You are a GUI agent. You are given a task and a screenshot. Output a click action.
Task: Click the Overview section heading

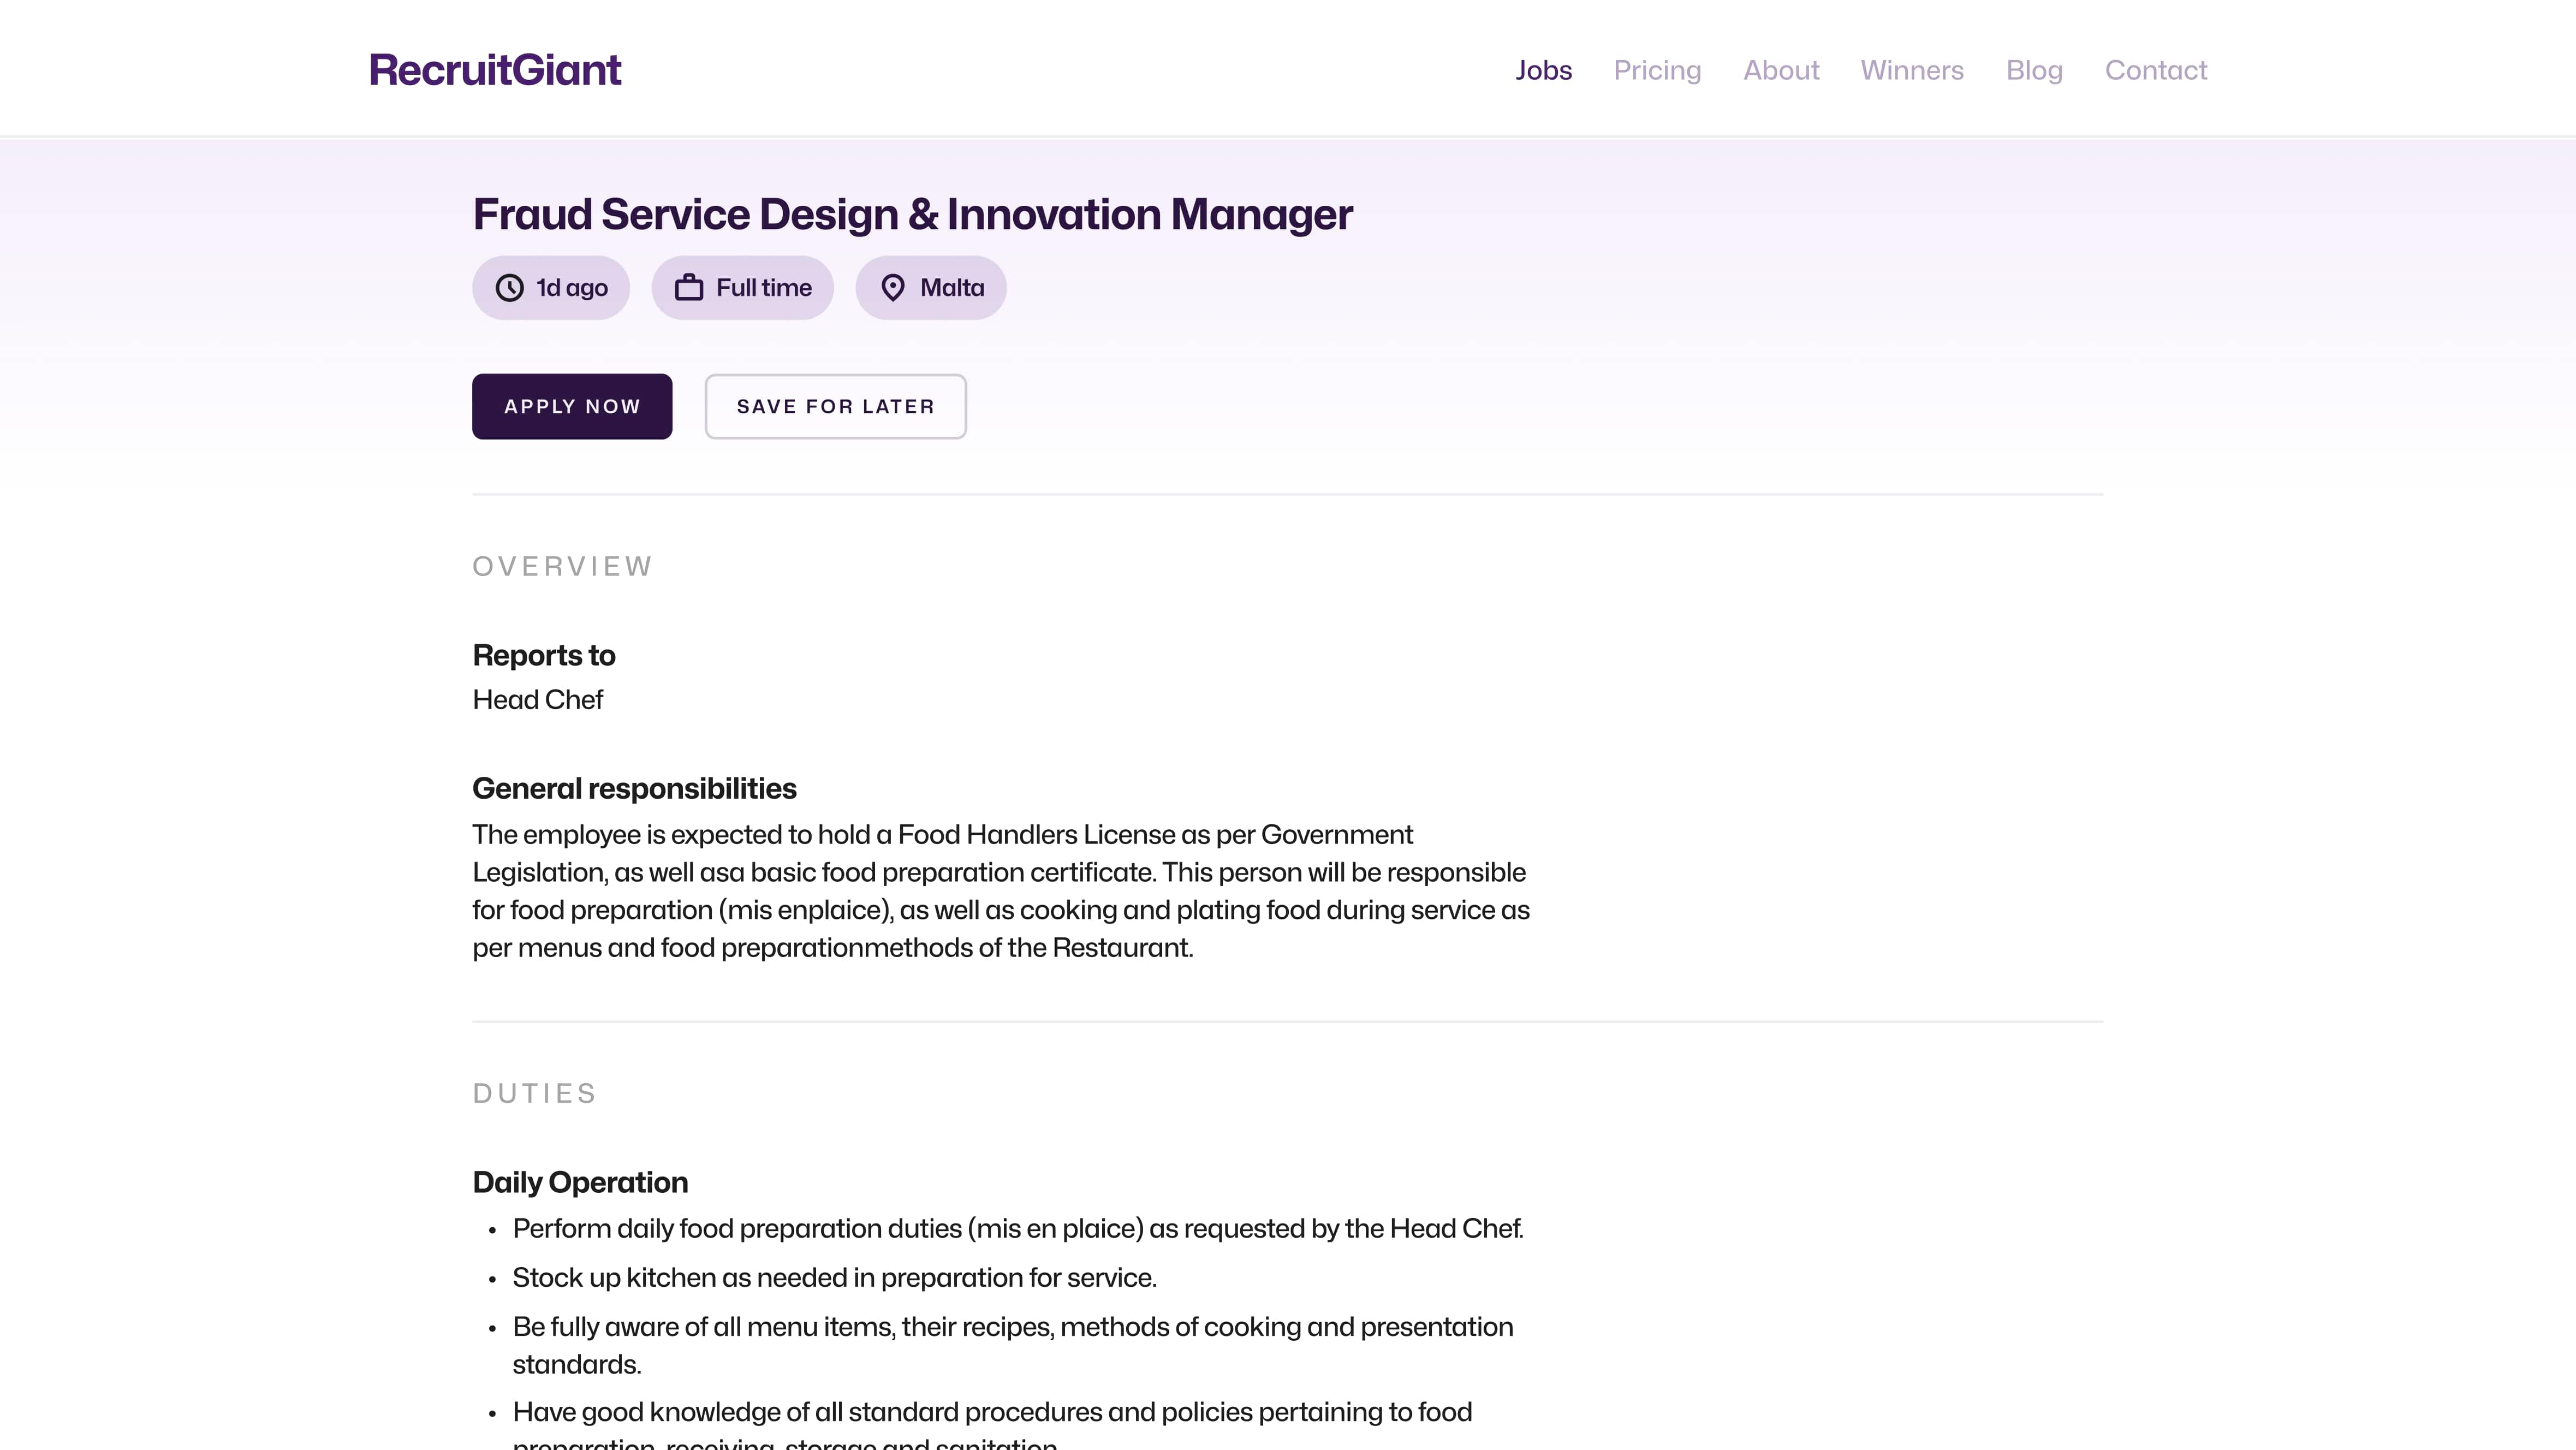pyautogui.click(x=562, y=566)
